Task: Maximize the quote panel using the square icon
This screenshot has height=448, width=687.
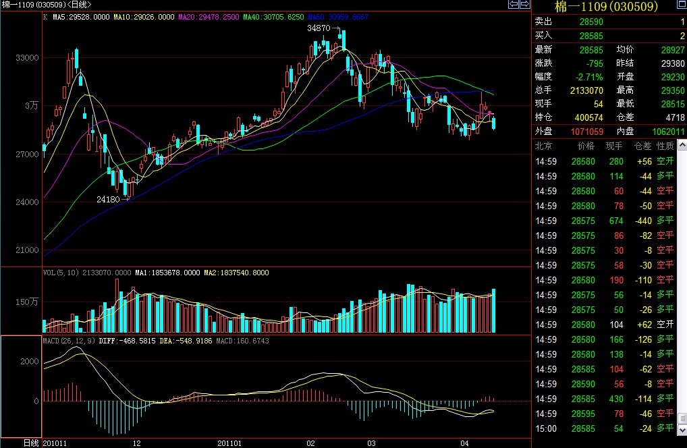Action: [x=681, y=5]
